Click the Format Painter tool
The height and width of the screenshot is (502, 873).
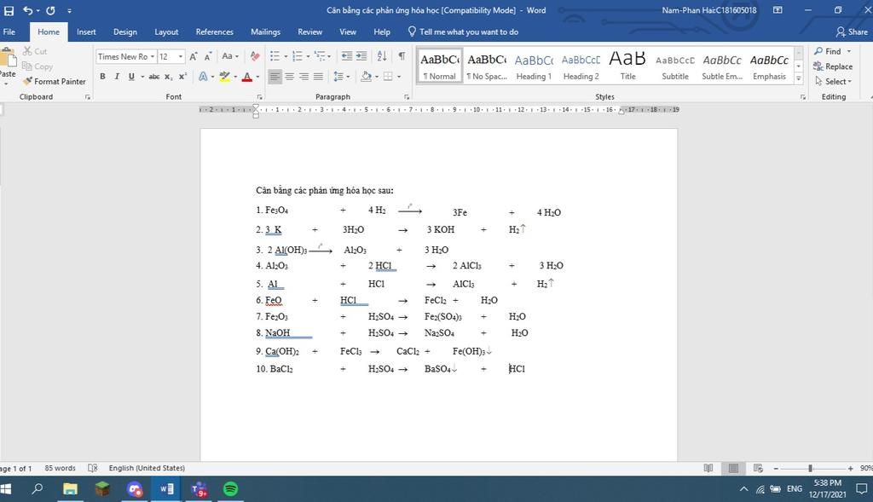pos(54,81)
